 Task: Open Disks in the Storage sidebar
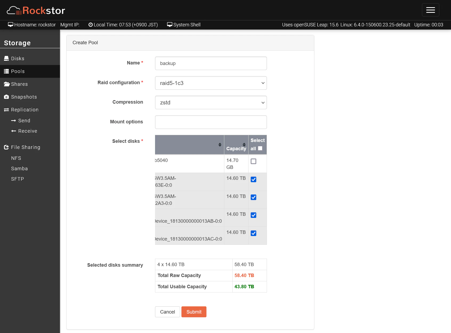pyautogui.click(x=30, y=59)
